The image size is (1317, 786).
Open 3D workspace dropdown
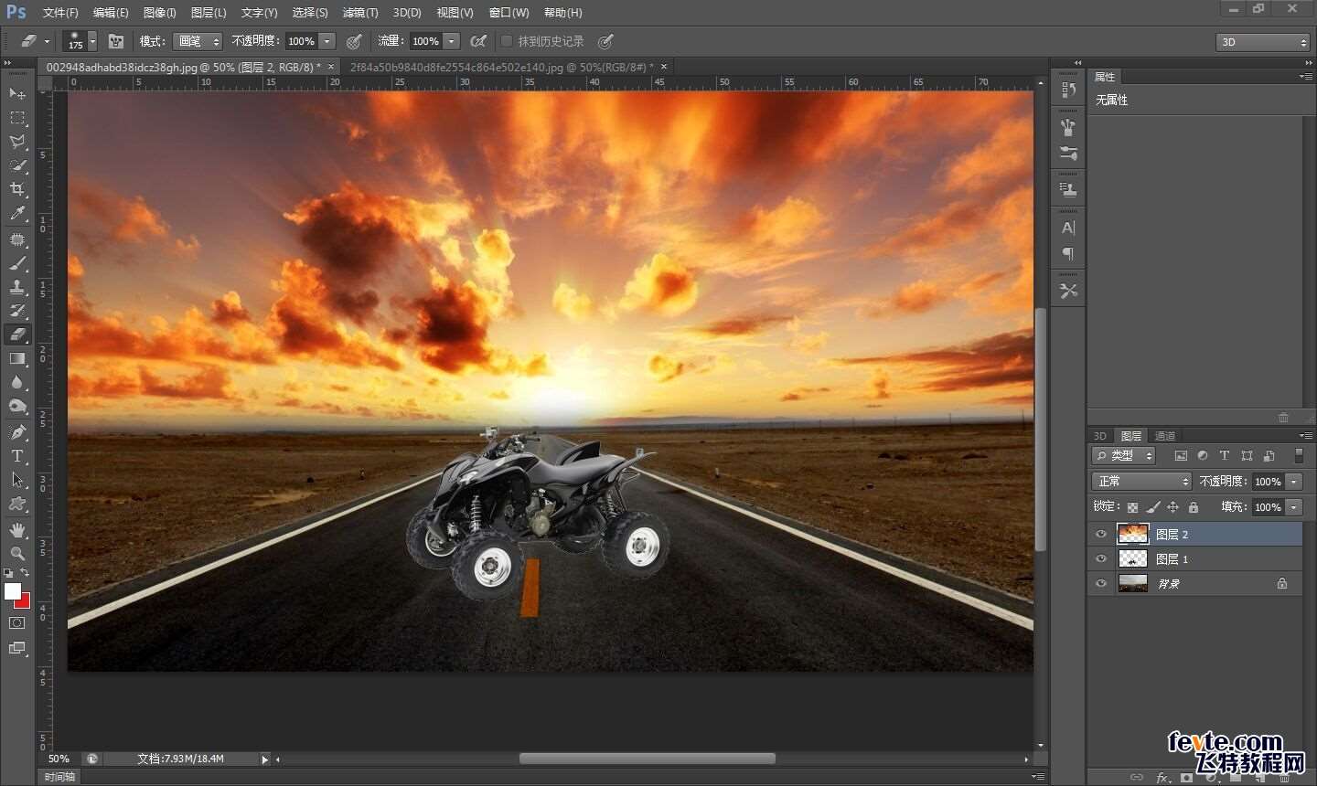pos(1262,42)
